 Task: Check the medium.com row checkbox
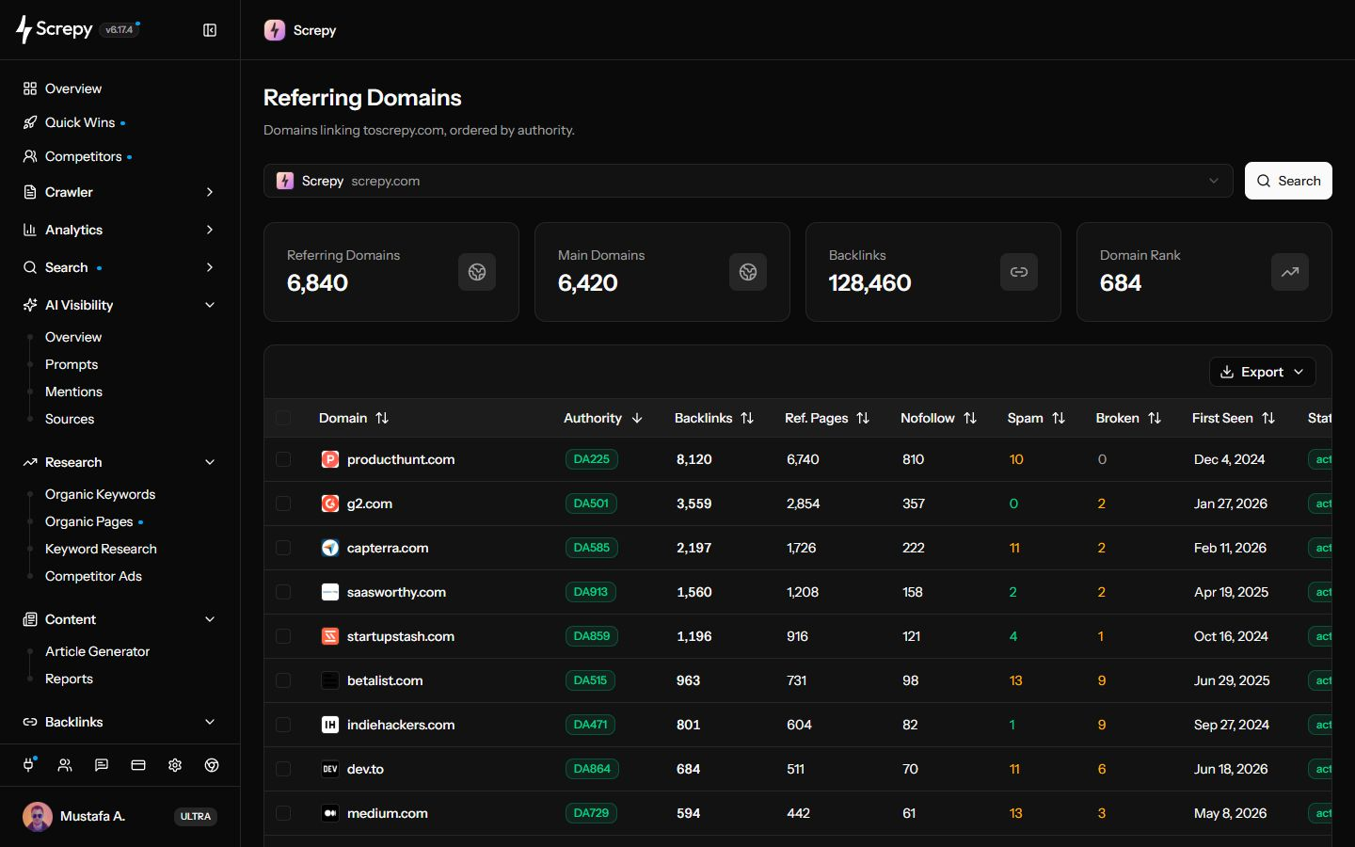point(283,813)
